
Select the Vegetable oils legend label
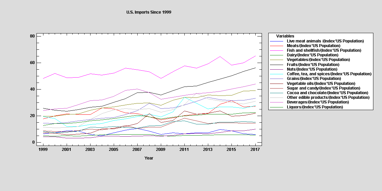(321, 84)
